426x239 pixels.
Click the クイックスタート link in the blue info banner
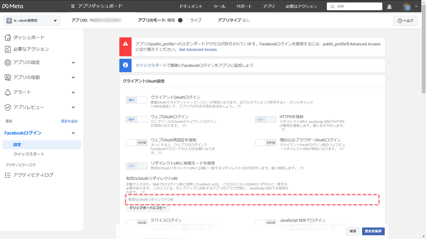(151, 65)
